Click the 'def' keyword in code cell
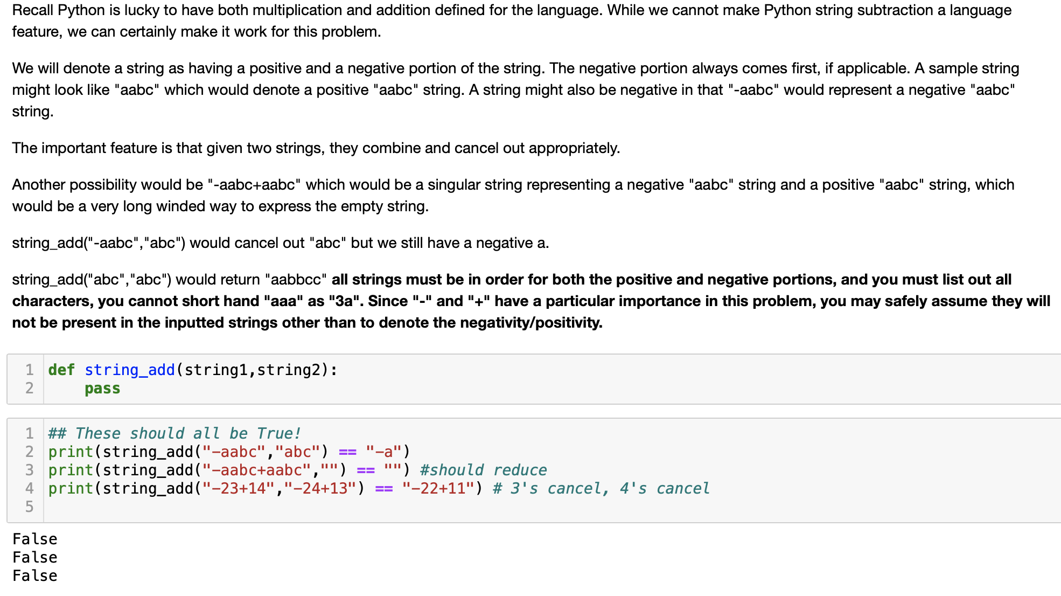The width and height of the screenshot is (1061, 596). (61, 370)
